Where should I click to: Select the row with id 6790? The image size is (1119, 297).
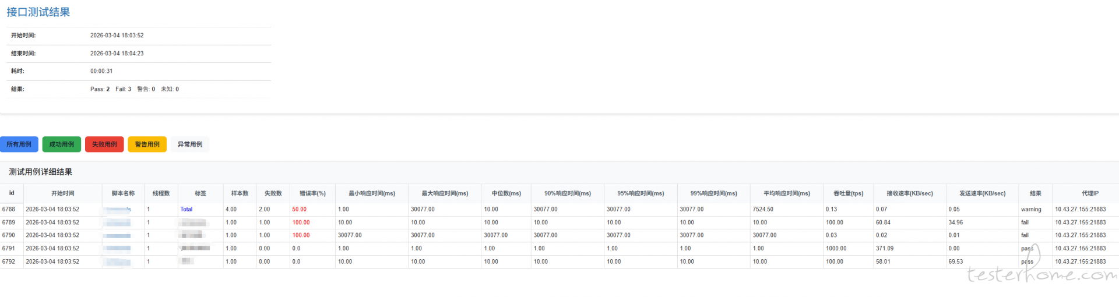[x=9, y=235]
